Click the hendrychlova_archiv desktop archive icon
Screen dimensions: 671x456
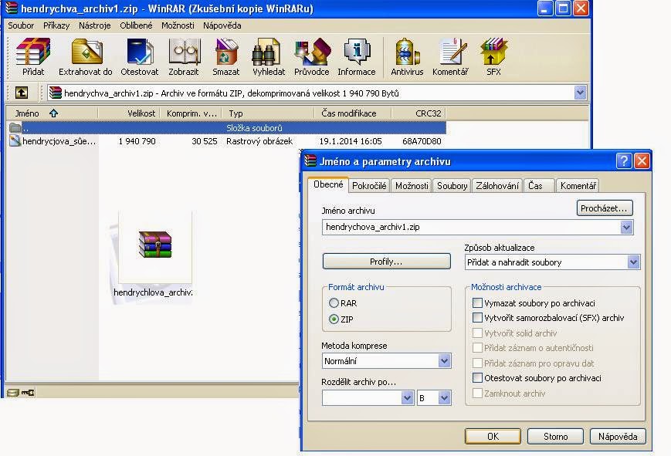(155, 245)
